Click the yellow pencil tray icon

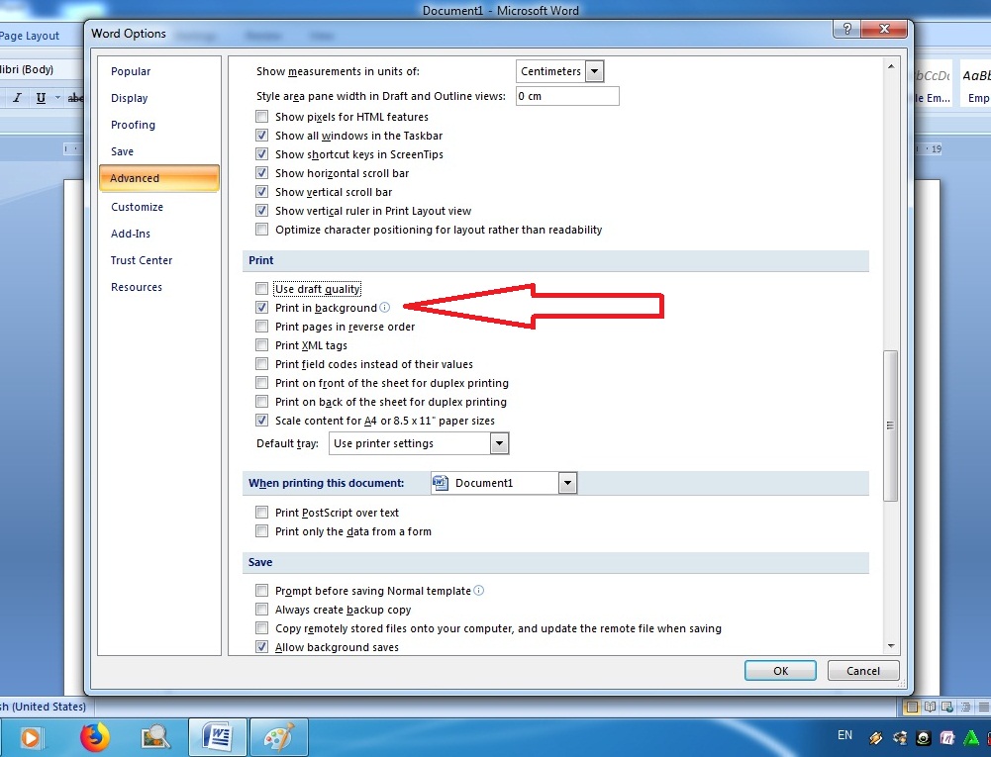876,737
